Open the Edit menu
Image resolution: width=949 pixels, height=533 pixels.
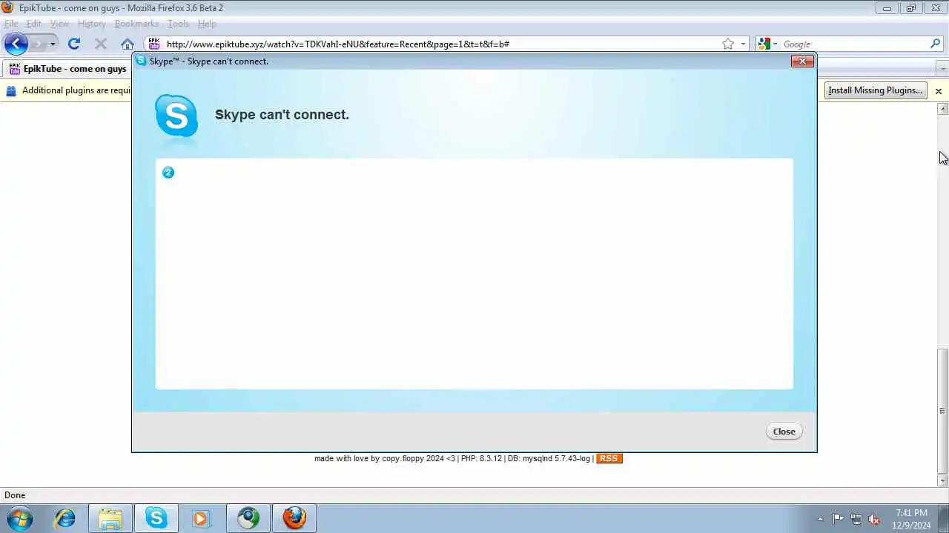[x=34, y=24]
